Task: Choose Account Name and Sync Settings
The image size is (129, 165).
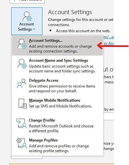Action: tap(57, 66)
